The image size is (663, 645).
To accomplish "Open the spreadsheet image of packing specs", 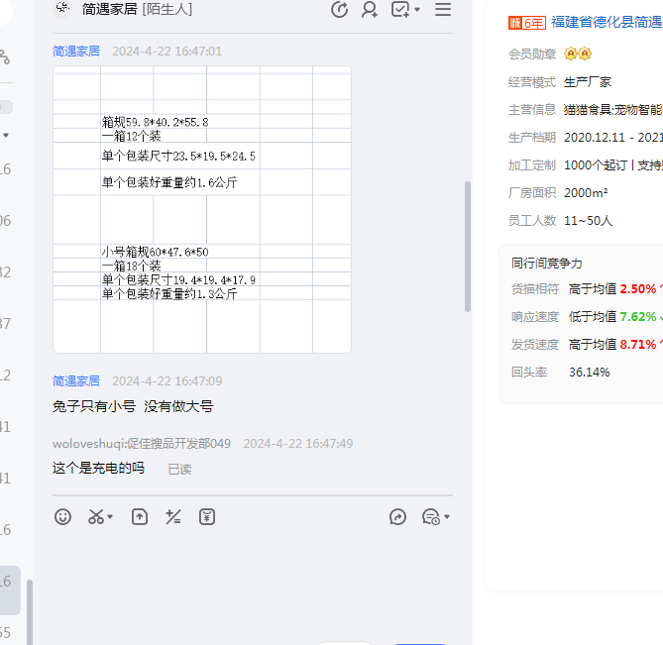I will [202, 209].
